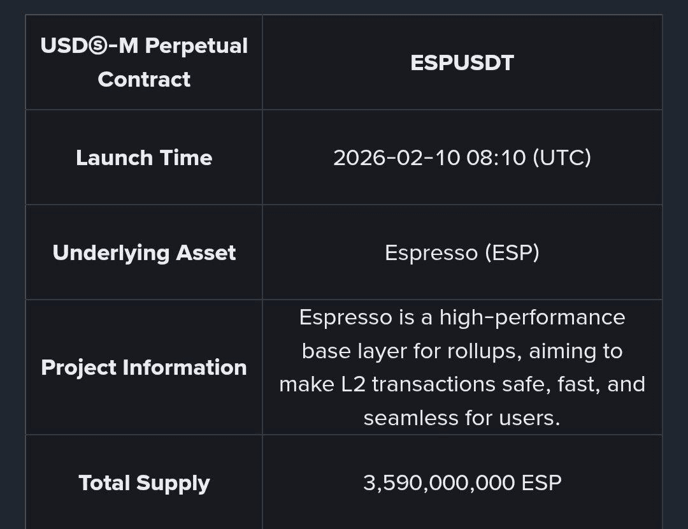Click the (UTC) timezone text
Viewport: 688px width, 529px height.
click(561, 157)
